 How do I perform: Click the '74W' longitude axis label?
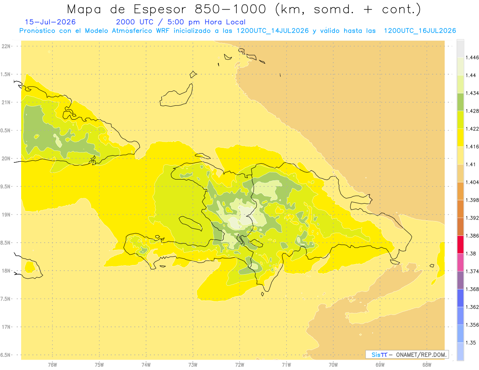coord(146,365)
